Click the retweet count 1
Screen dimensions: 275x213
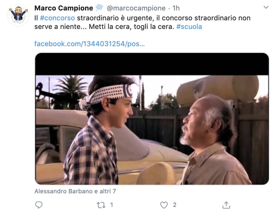click(x=112, y=205)
